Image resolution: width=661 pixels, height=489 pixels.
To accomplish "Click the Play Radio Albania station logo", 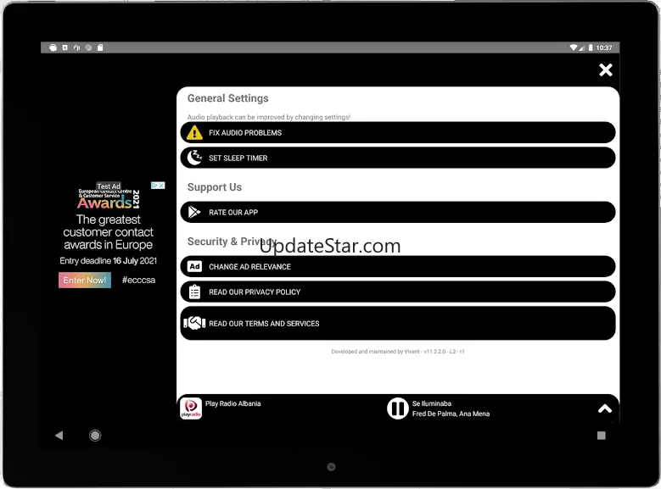I will pos(191,408).
